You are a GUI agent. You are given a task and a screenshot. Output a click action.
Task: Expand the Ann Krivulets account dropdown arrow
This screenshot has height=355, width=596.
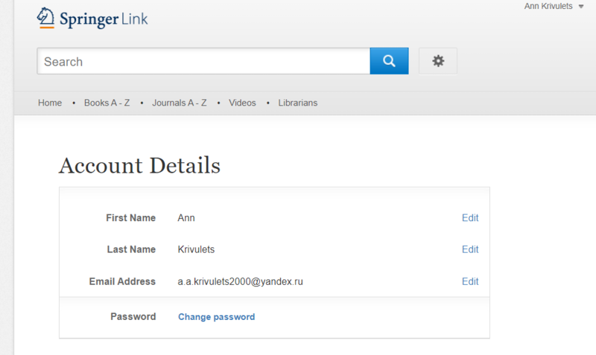point(581,7)
